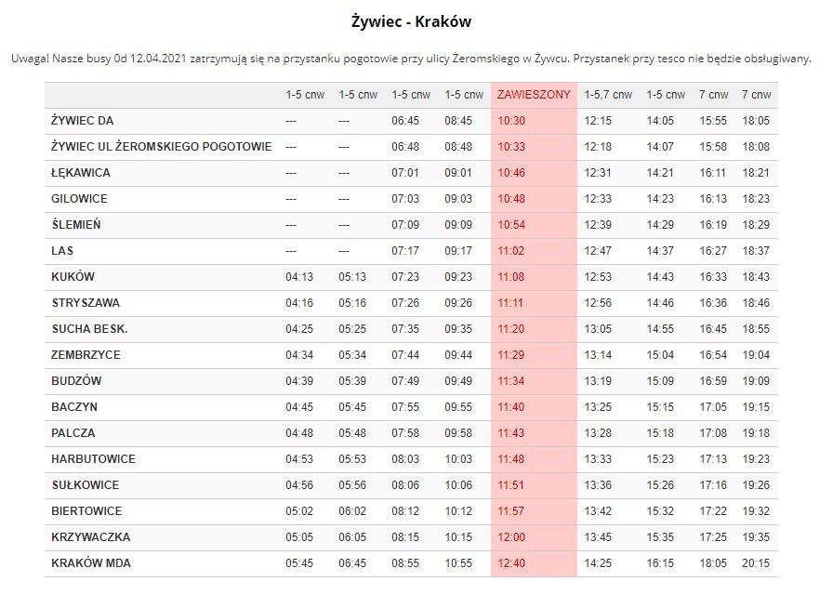This screenshot has height=595, width=833.
Task: Select the 17:16 Sułkowice time cell
Action: [x=713, y=485]
